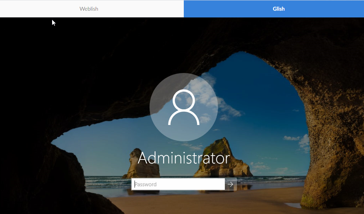Viewport: 364px width, 214px height.
Task: Click the Weblish label at top left
Action: tap(89, 9)
